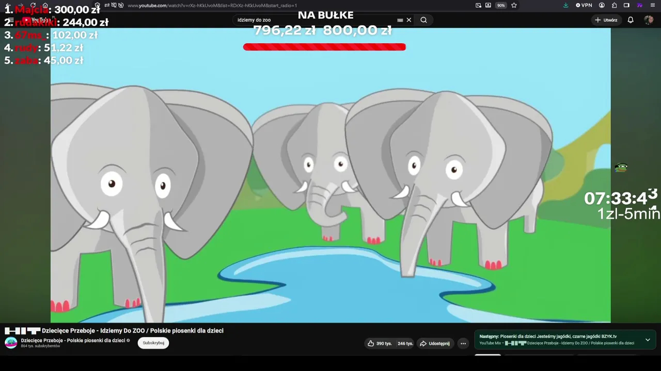Open the on-screen keyboard in search box
This screenshot has width=661, height=371.
(x=400, y=20)
